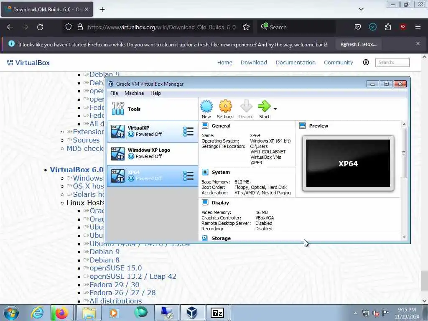Launch Internet Explorer from taskbar
428x321 pixels.
pyautogui.click(x=37, y=313)
